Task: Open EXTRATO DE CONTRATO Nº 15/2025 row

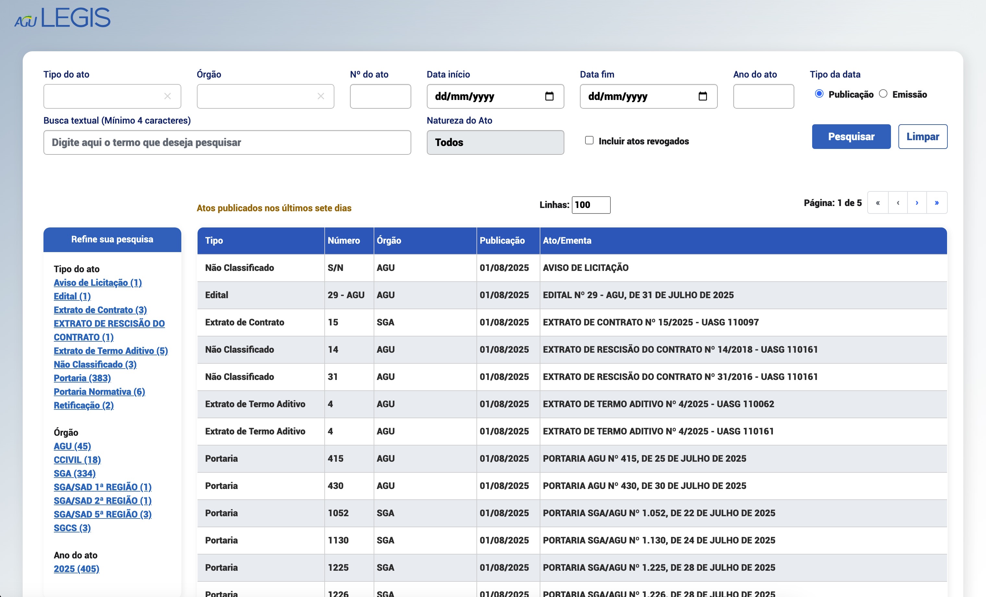Action: [572, 322]
